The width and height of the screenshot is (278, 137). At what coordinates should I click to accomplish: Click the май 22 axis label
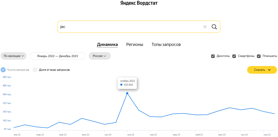click(63, 135)
